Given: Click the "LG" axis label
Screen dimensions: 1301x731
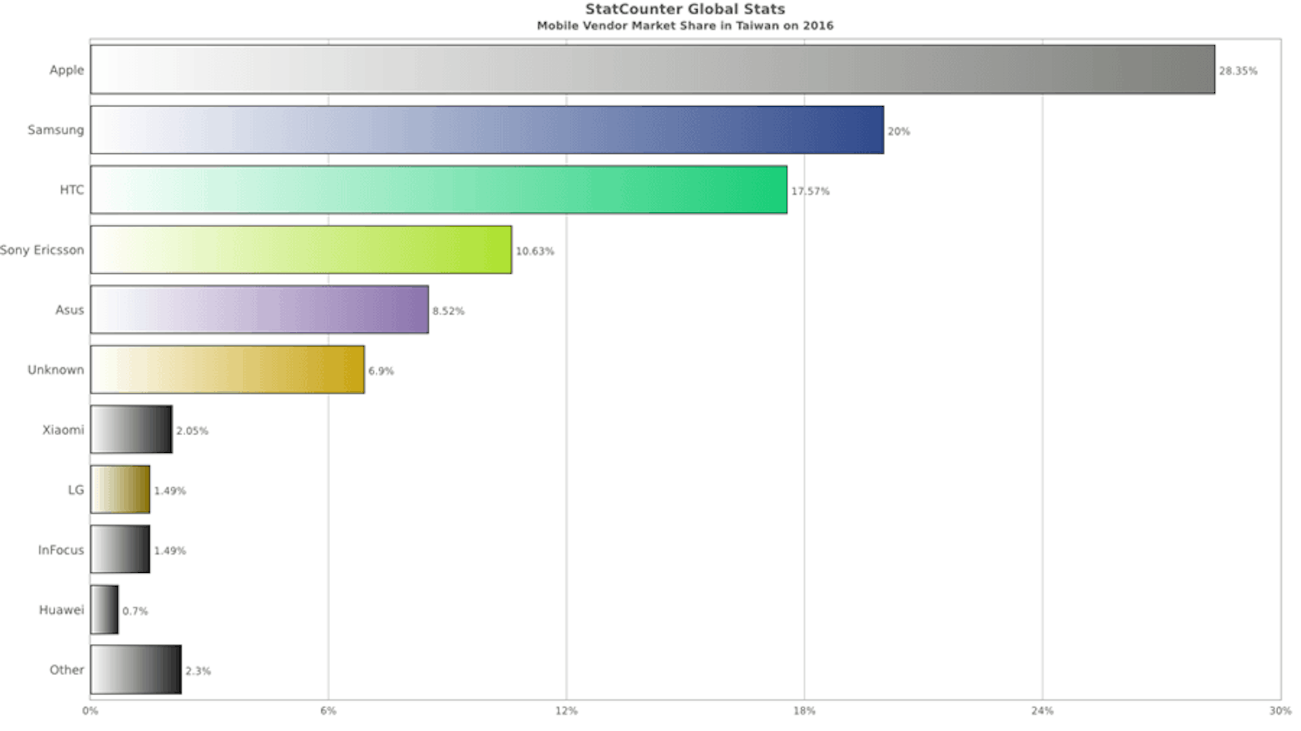Looking at the screenshot, I should pos(76,490).
